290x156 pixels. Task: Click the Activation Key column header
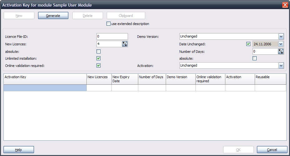pyautogui.click(x=45, y=79)
